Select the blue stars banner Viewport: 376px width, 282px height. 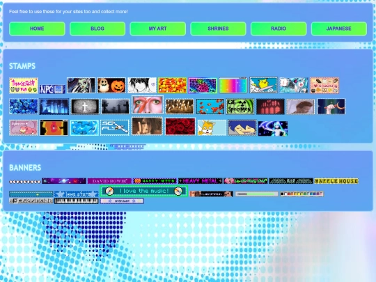tap(77, 194)
